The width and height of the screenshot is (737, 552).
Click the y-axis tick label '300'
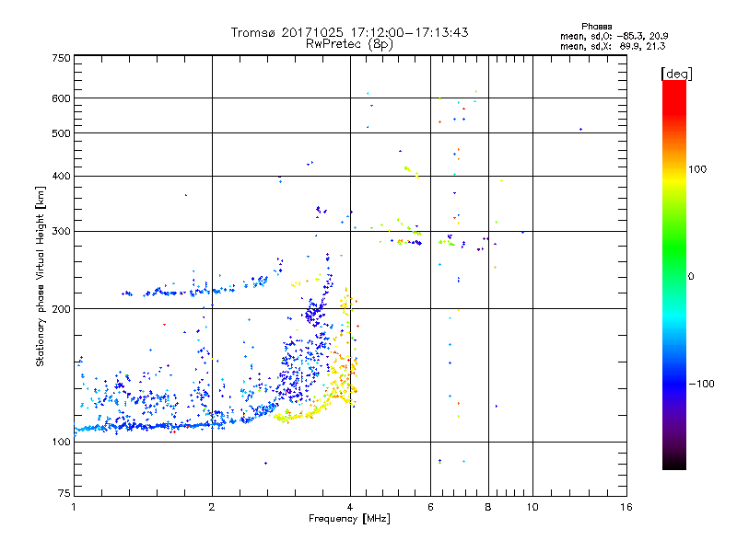point(61,232)
